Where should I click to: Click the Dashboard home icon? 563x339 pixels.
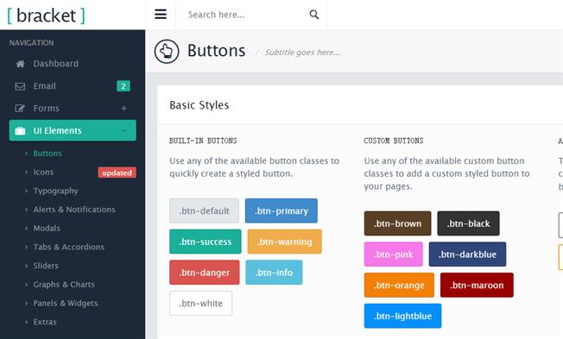coord(20,64)
